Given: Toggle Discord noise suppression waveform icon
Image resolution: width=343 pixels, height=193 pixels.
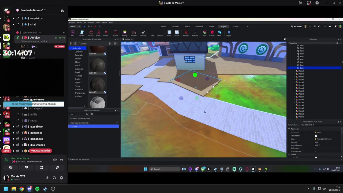Looking at the screenshot, I should click(55, 160).
